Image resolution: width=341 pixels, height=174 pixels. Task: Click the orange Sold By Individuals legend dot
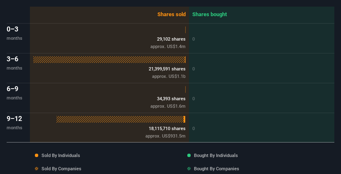[x=37, y=155]
